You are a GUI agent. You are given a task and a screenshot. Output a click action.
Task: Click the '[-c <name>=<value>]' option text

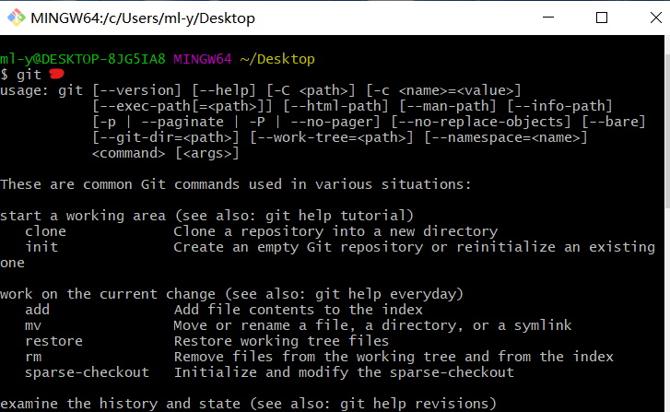coord(443,90)
